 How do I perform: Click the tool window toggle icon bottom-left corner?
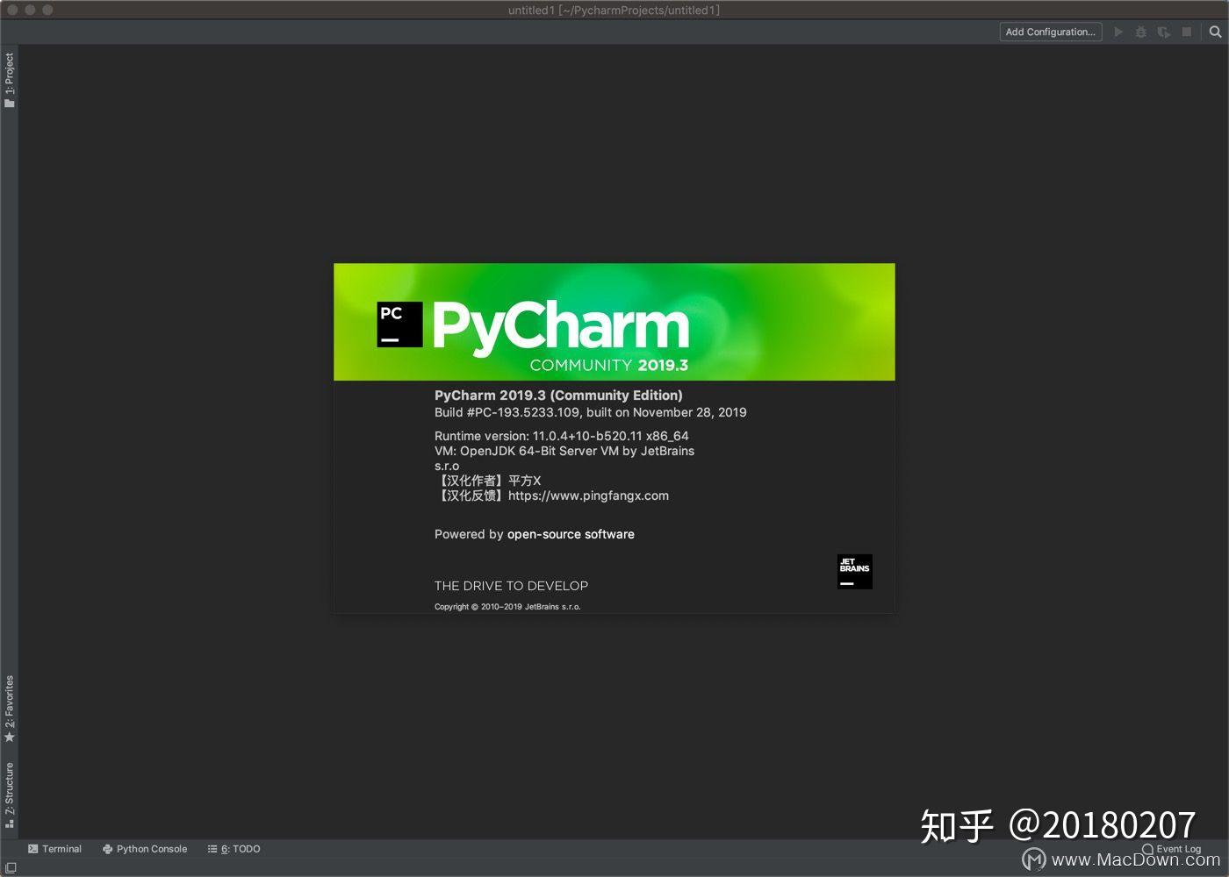coord(12,866)
